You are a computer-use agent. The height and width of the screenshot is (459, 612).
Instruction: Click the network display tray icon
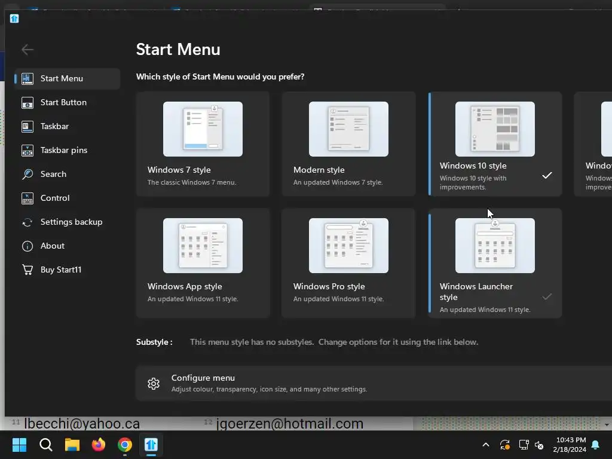click(x=524, y=445)
